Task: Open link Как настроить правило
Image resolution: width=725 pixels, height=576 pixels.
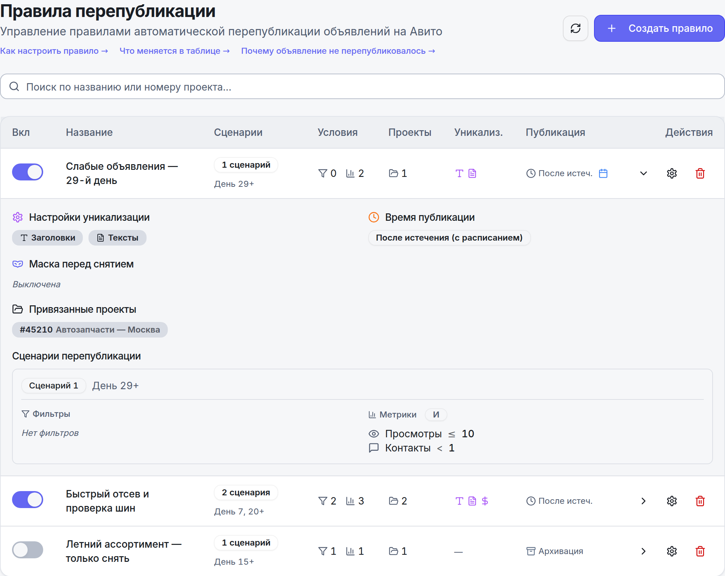Action: [x=54, y=51]
